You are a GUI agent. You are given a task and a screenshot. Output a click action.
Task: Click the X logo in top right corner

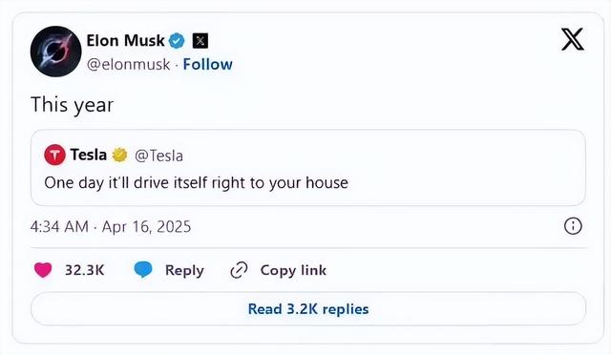[x=573, y=39]
